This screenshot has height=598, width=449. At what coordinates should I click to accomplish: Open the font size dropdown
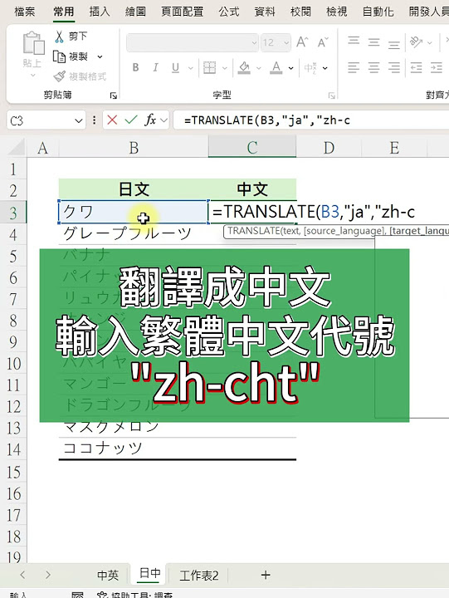click(286, 42)
